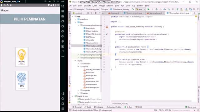
Task: Open the Build menu
Action: [x=117, y=6]
